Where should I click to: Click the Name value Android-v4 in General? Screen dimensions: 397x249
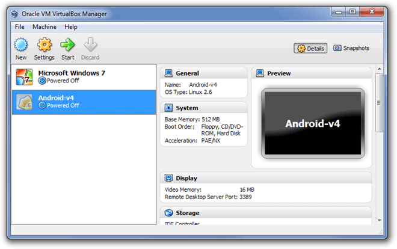[x=203, y=85]
